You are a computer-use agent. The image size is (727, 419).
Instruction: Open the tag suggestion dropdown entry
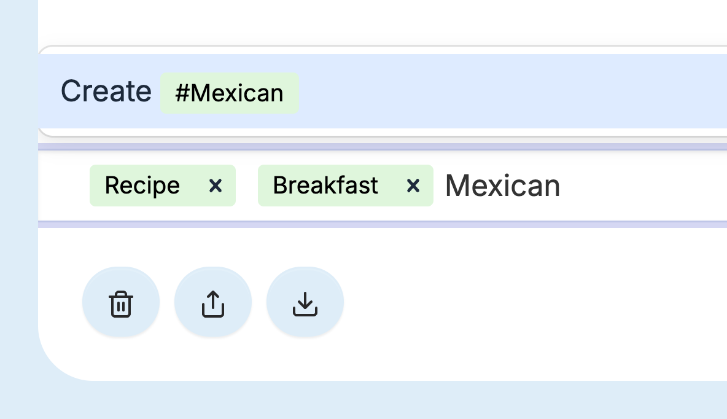pos(178,92)
